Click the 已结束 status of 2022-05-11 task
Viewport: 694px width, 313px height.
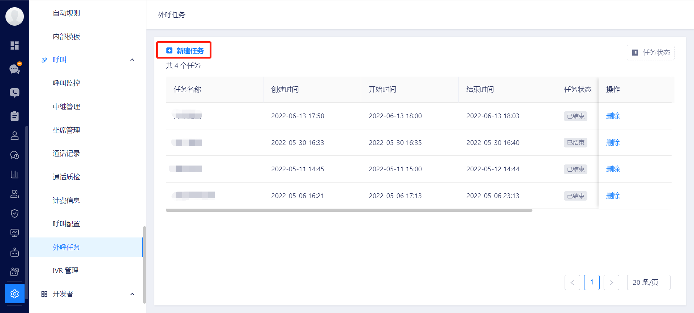(575, 169)
